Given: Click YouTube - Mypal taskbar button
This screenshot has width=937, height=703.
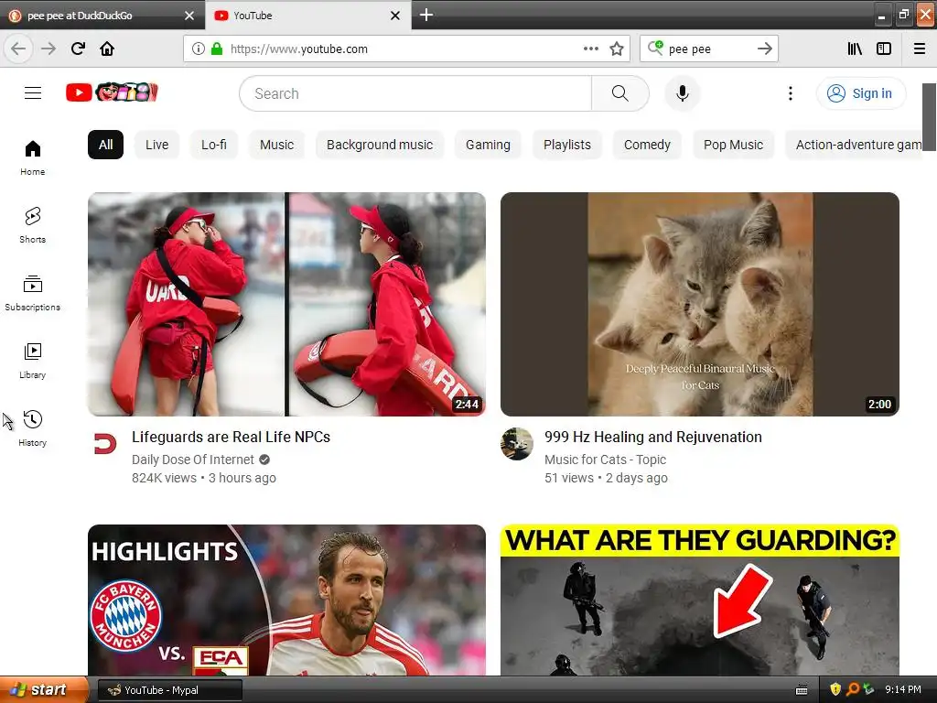Looking at the screenshot, I should pyautogui.click(x=169, y=690).
